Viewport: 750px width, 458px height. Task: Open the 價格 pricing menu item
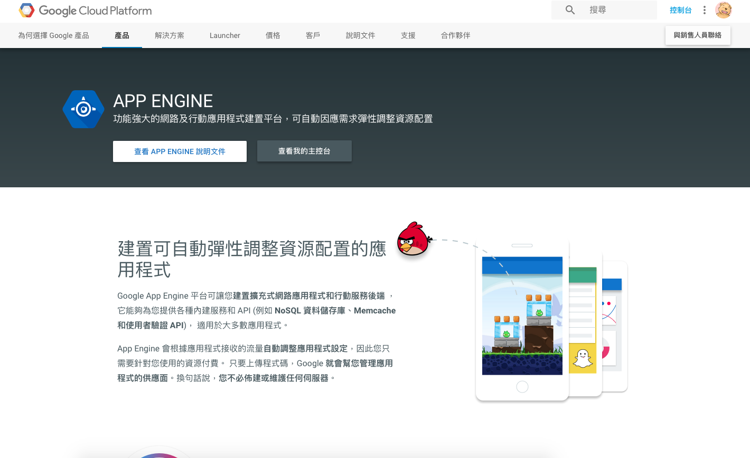(x=273, y=35)
